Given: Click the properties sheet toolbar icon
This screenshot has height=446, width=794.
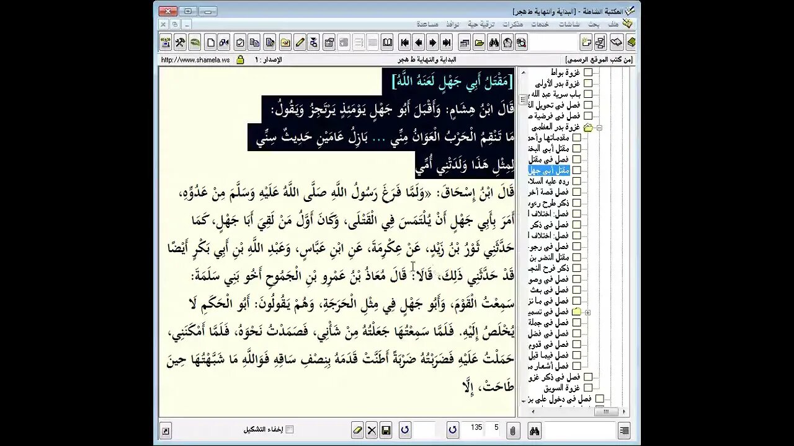Looking at the screenshot, I should point(329,43).
